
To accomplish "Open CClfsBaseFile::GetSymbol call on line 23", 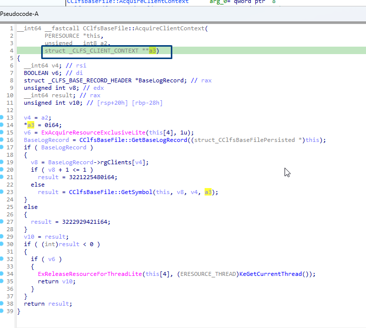I will click(111, 192).
